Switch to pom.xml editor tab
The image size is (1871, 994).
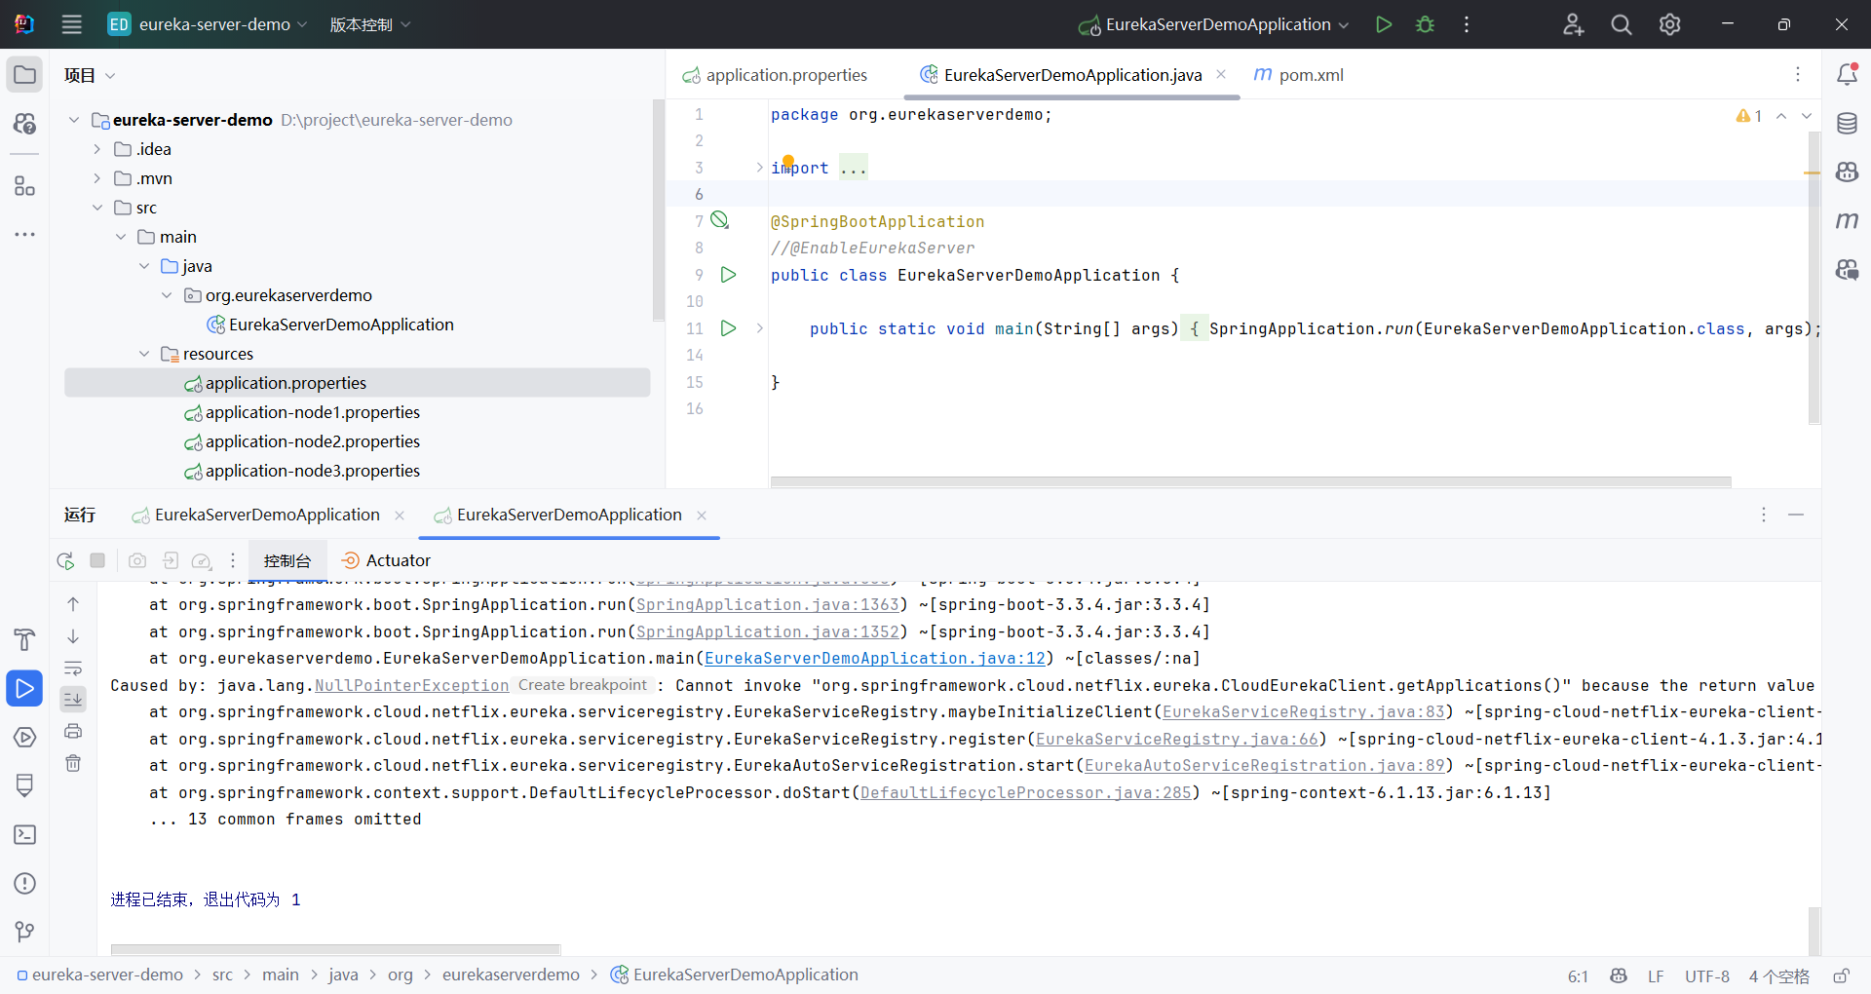pyautogui.click(x=1299, y=75)
